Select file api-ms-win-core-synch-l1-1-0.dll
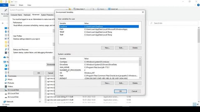 [60, 100]
